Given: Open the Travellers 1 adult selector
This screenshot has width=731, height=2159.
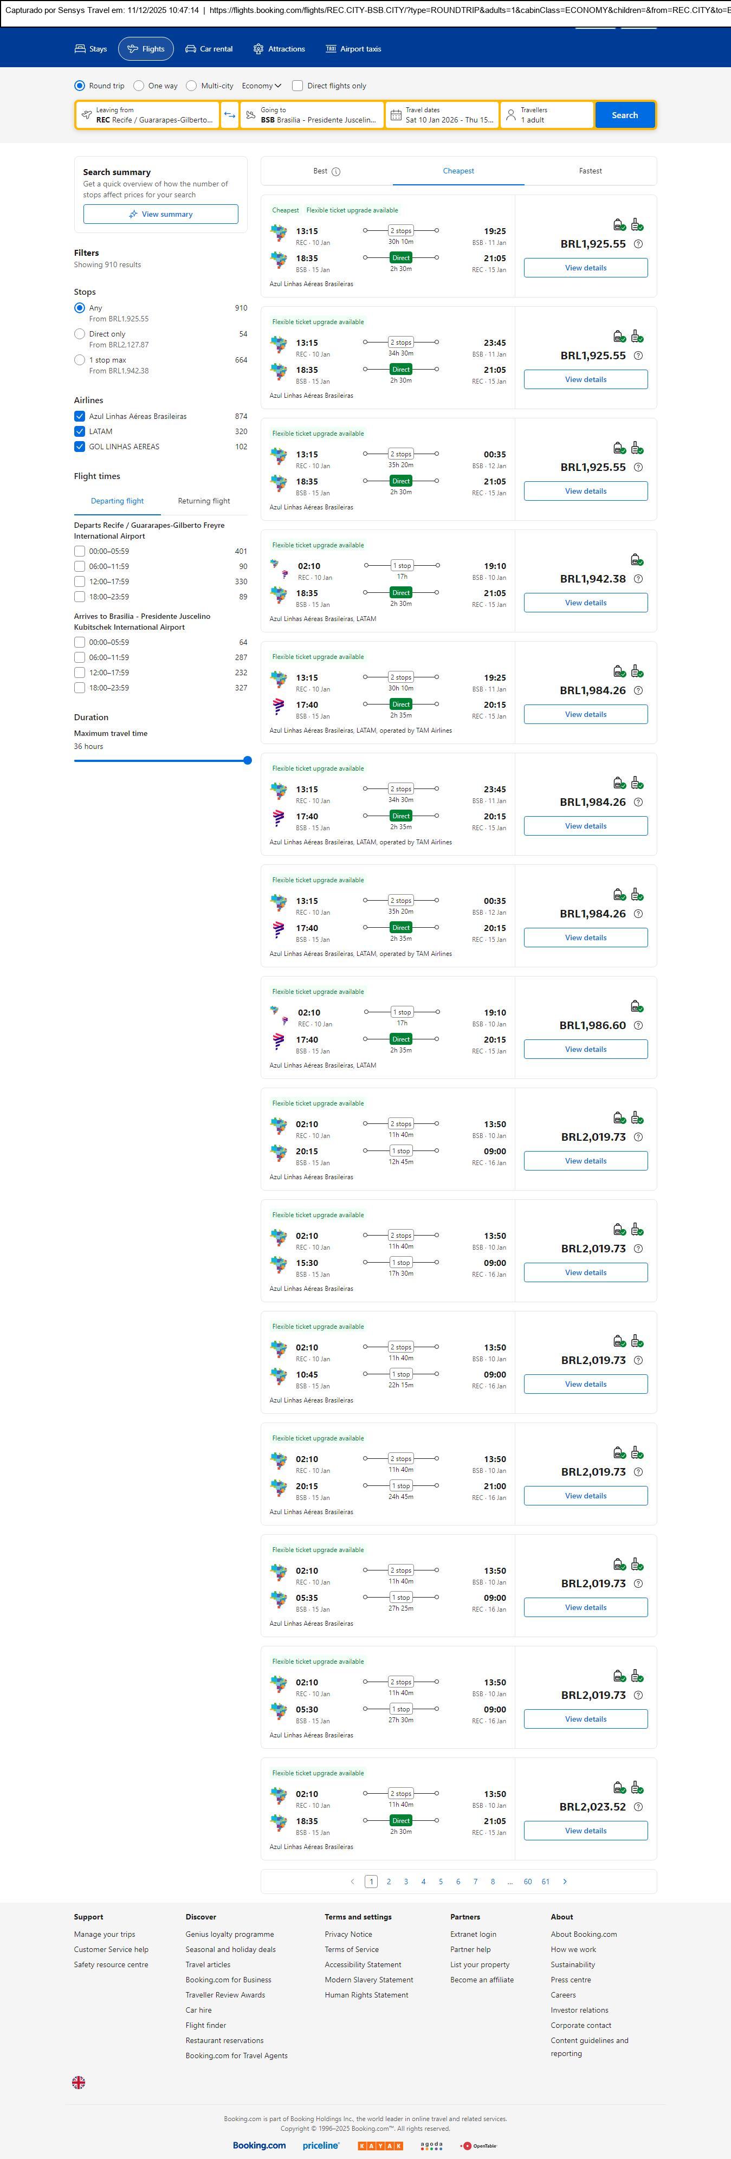Looking at the screenshot, I should click(x=547, y=115).
